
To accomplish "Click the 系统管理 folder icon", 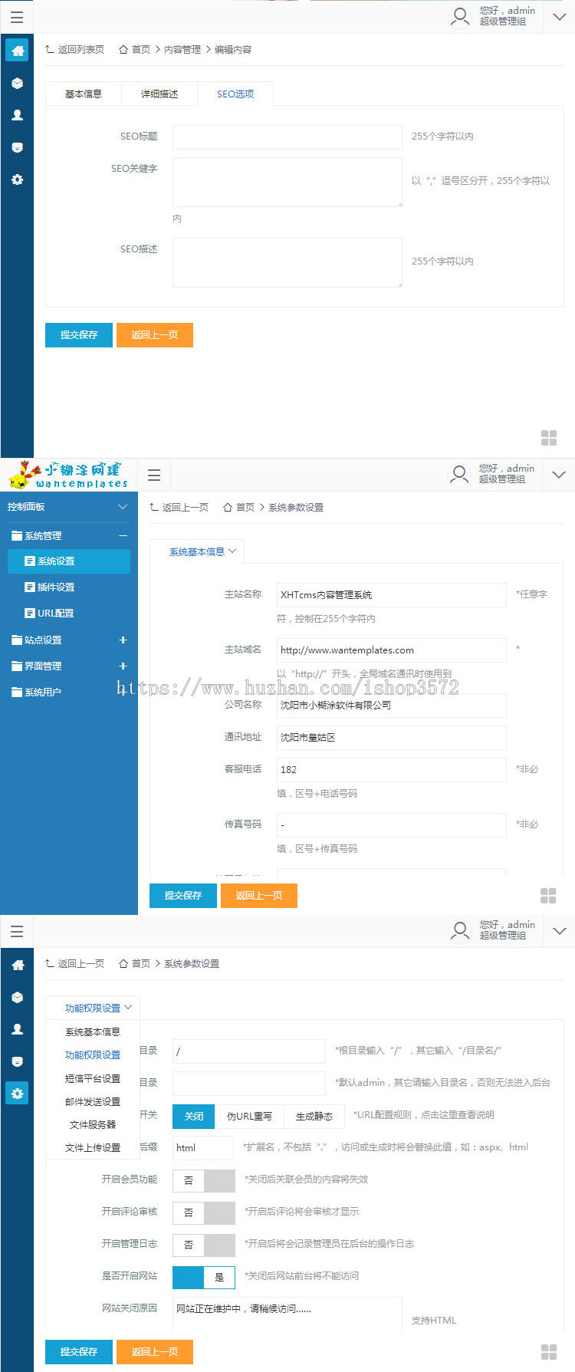I will click(x=16, y=535).
